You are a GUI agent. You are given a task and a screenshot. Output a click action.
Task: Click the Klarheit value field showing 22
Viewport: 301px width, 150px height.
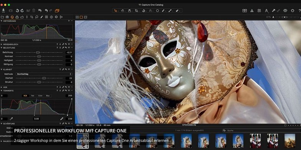pyautogui.click(x=69, y=78)
